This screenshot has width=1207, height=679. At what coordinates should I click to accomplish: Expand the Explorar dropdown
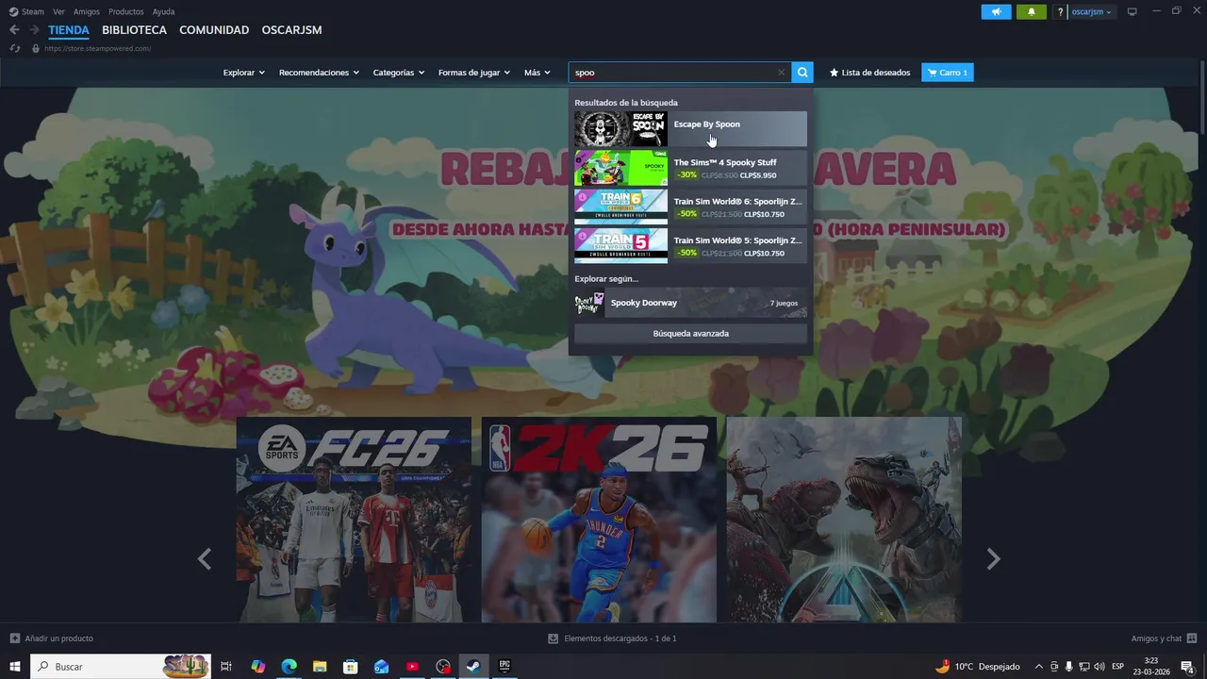pos(243,73)
